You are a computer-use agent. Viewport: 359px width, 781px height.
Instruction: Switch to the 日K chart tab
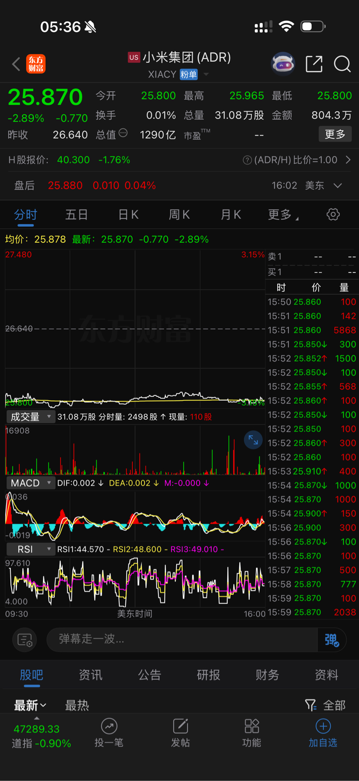click(128, 215)
